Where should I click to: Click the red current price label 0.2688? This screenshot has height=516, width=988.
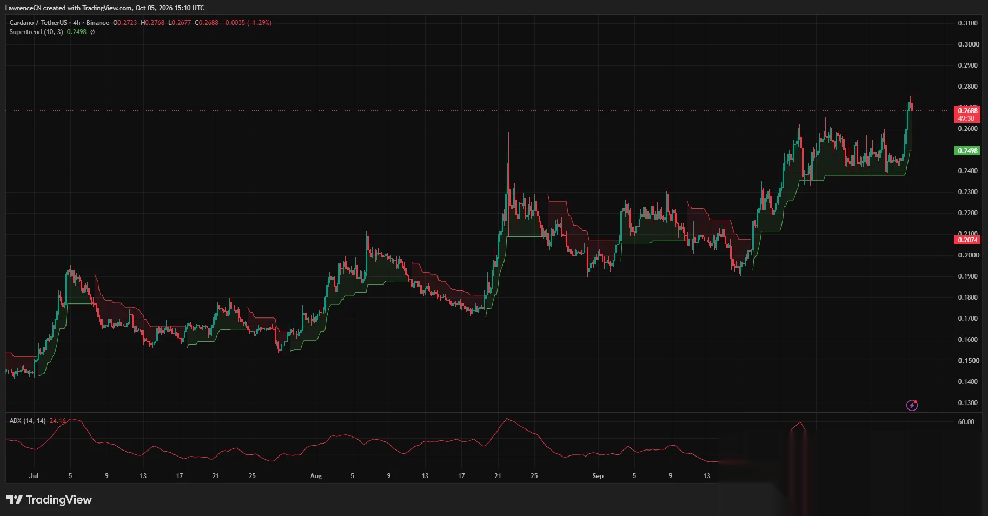pyautogui.click(x=967, y=110)
